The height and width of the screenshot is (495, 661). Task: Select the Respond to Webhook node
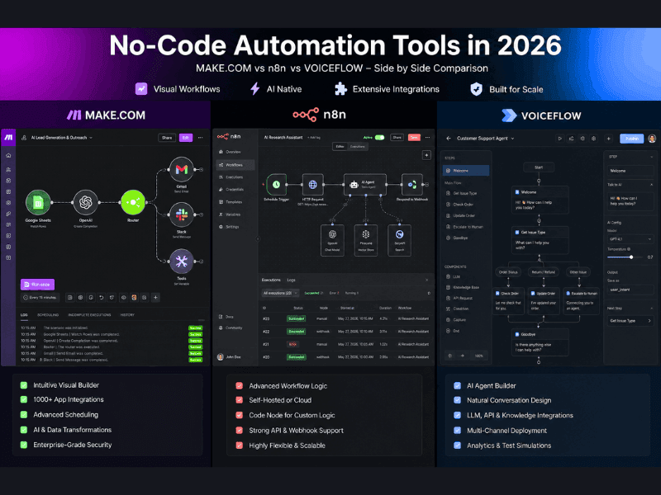coord(411,184)
